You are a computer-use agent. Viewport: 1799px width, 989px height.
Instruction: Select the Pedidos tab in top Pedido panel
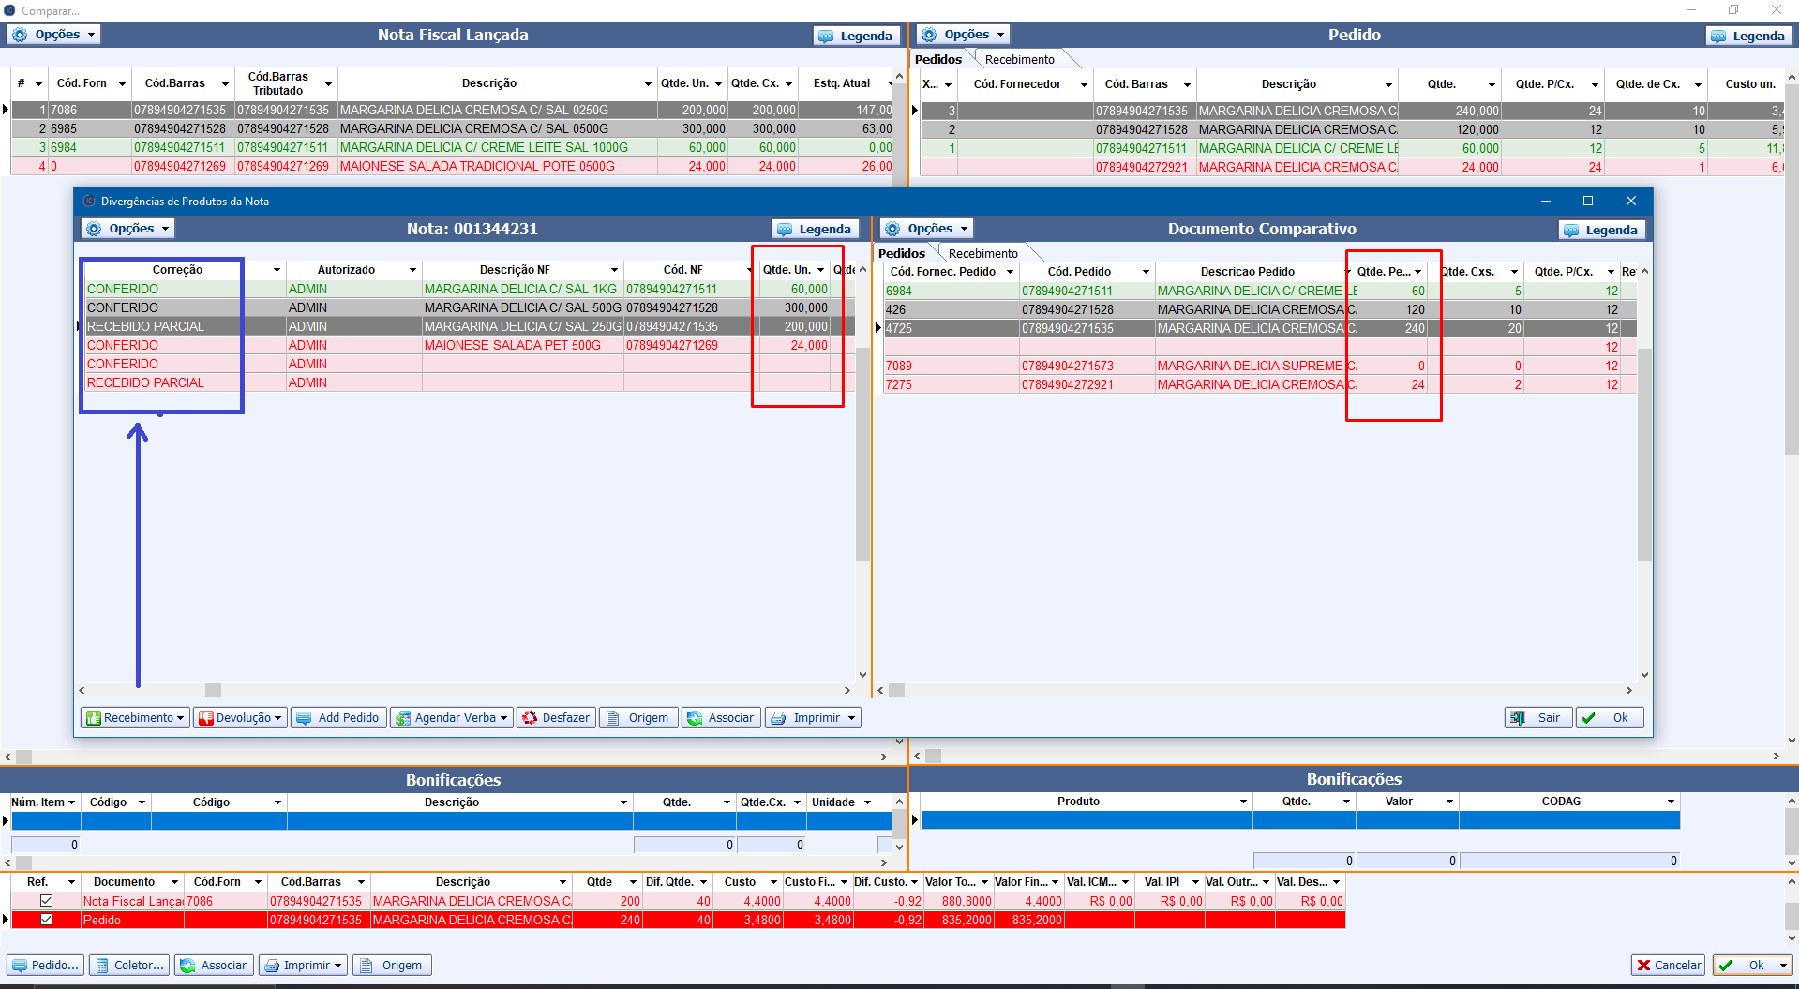click(937, 59)
